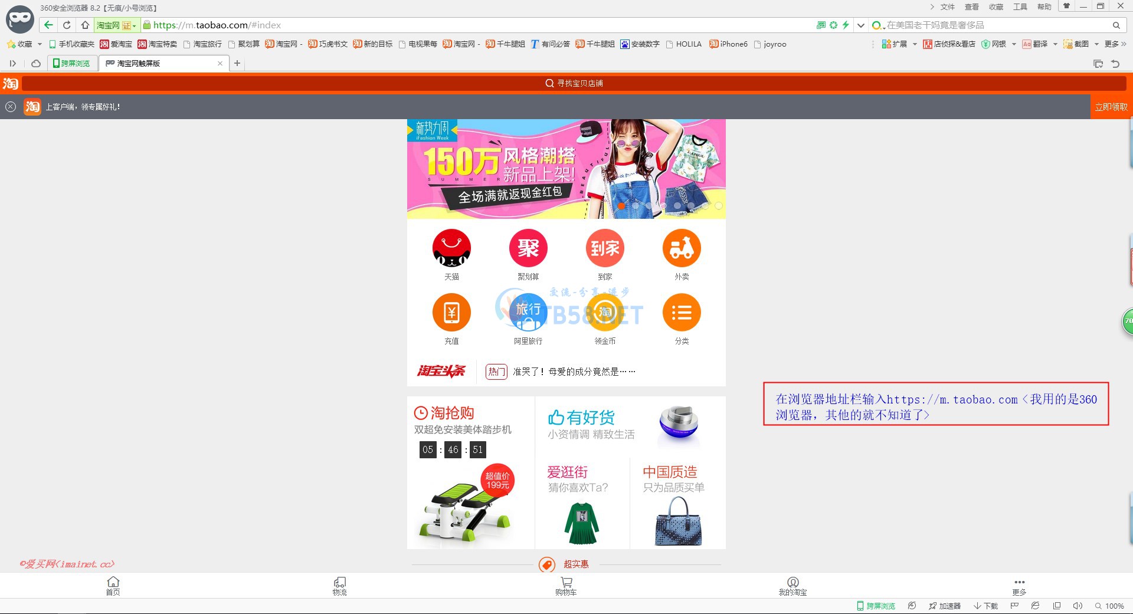1133x614 pixels.
Task: Open 物流 logistics in bottom navigation
Action: [340, 586]
